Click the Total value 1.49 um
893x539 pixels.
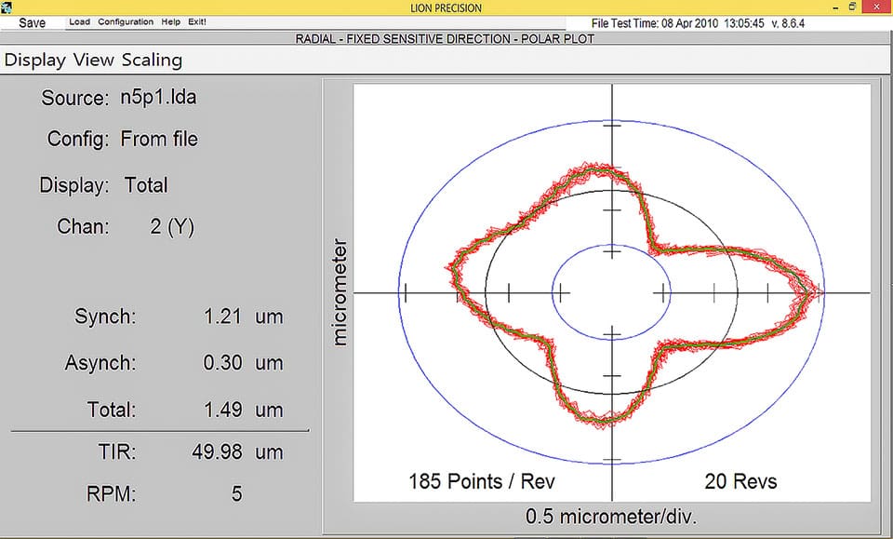243,410
